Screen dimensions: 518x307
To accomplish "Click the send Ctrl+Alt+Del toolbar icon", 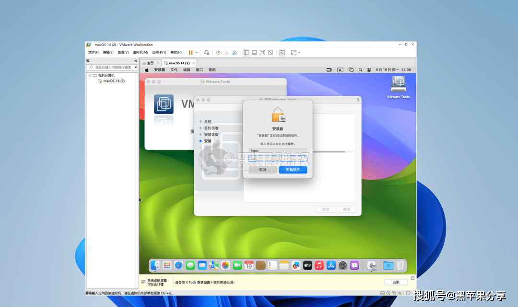I will pyautogui.click(x=207, y=53).
